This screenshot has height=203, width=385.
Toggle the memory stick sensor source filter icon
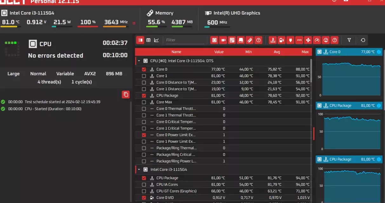250,40
